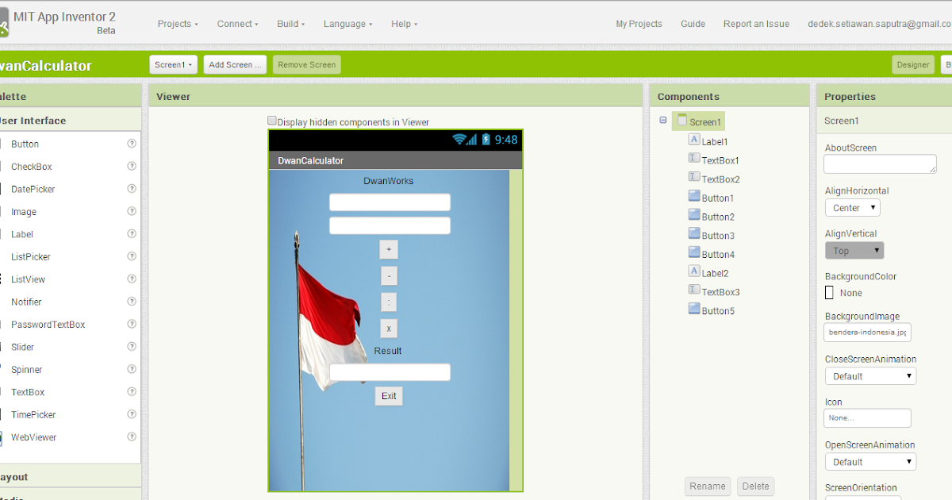Select the Button component in the palette
The height and width of the screenshot is (500, 952).
pyautogui.click(x=25, y=144)
